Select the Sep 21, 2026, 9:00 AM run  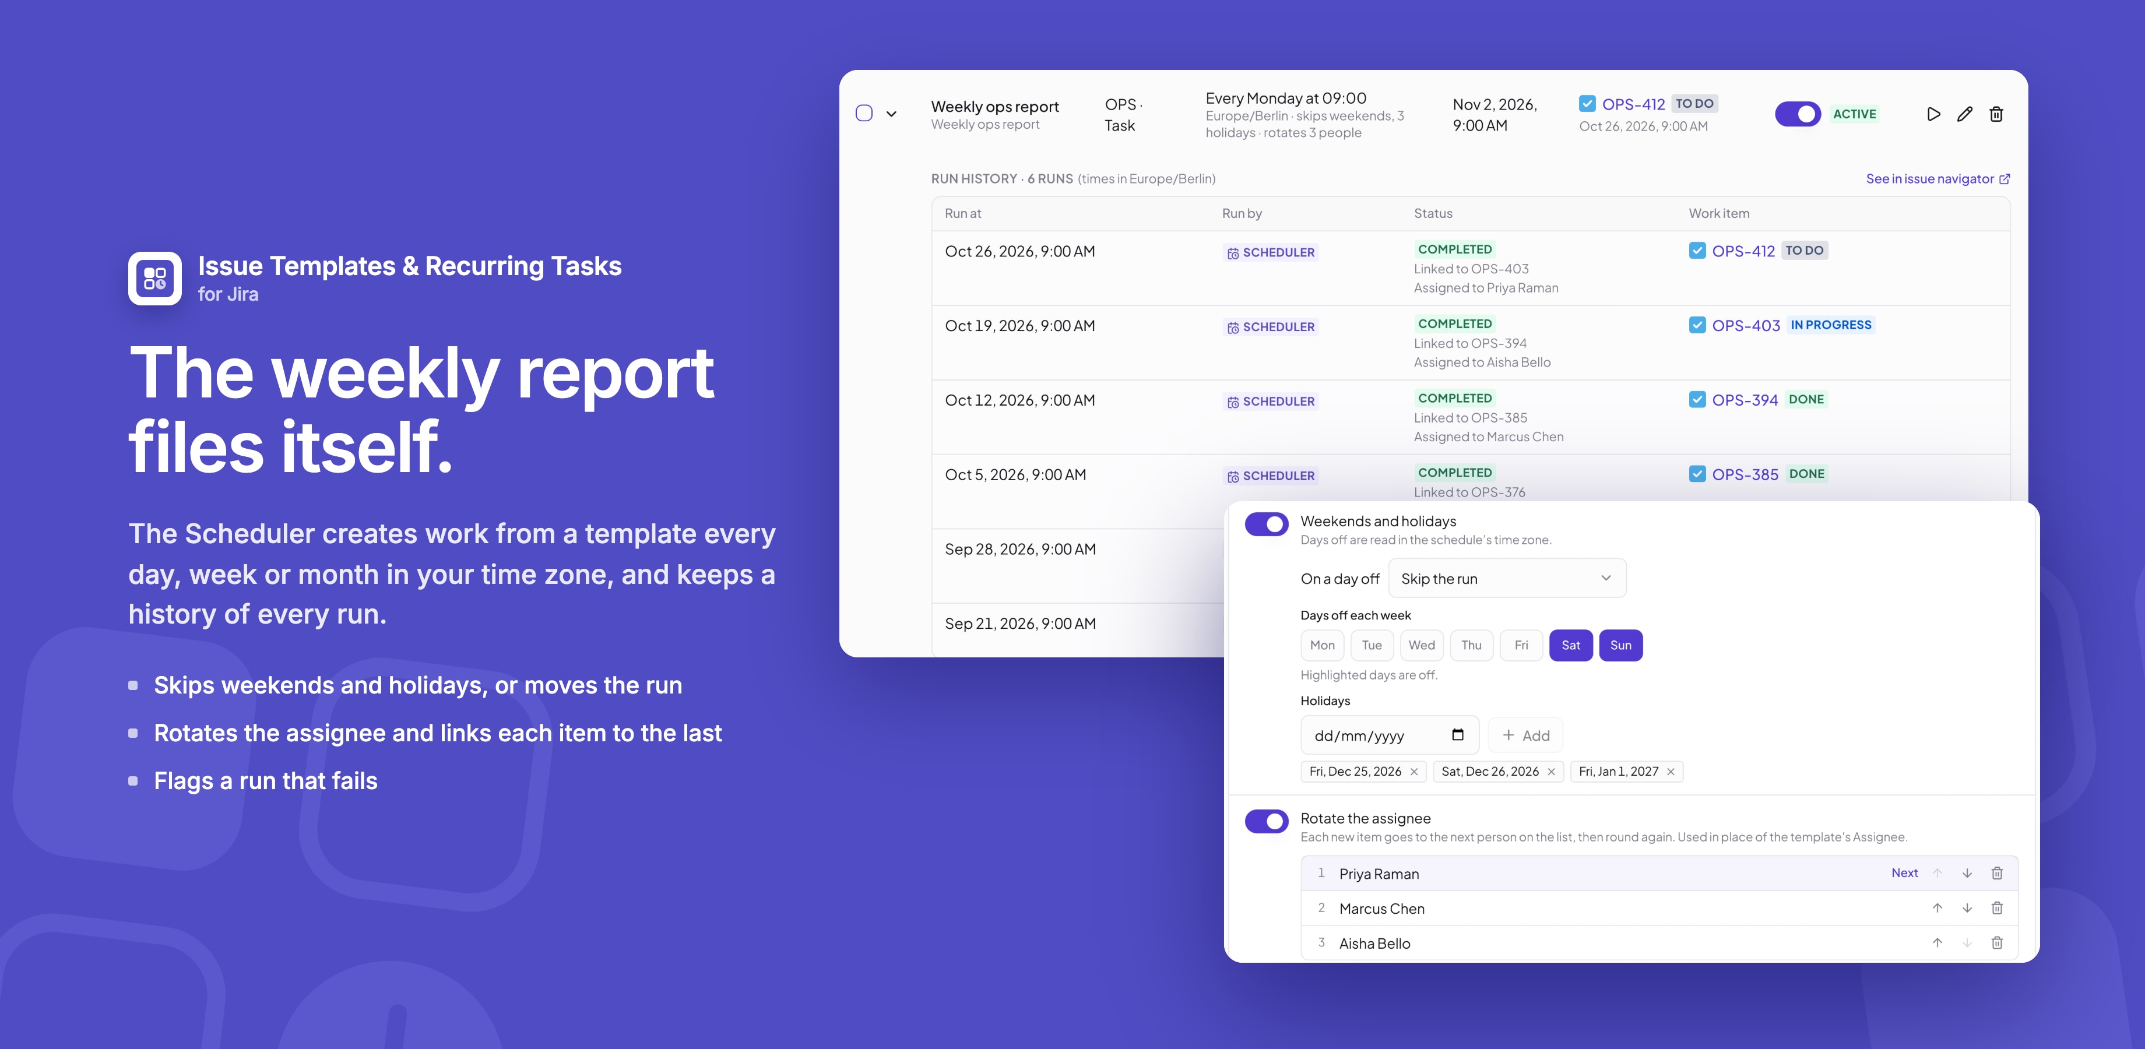click(x=1020, y=624)
